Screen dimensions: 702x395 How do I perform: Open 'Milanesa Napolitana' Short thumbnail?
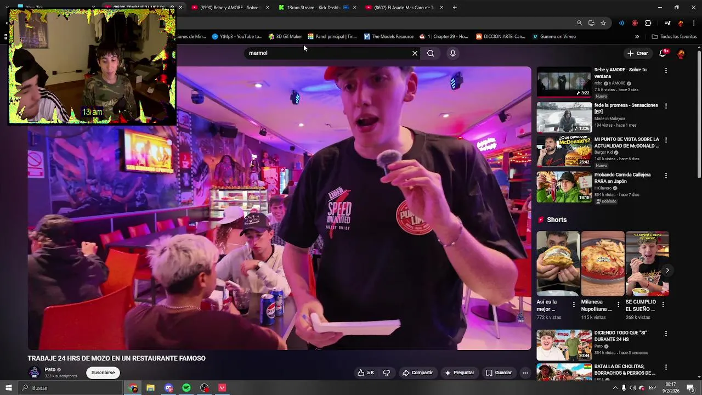point(602,263)
